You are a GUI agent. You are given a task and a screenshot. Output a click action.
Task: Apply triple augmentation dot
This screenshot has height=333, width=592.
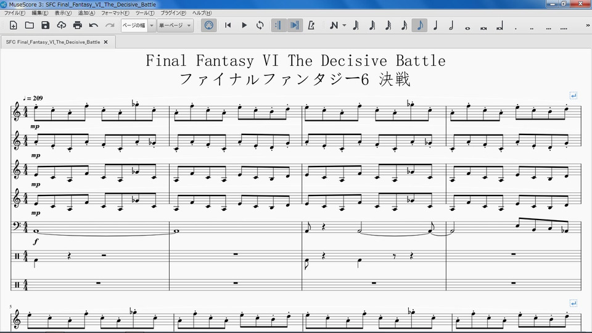tap(548, 28)
